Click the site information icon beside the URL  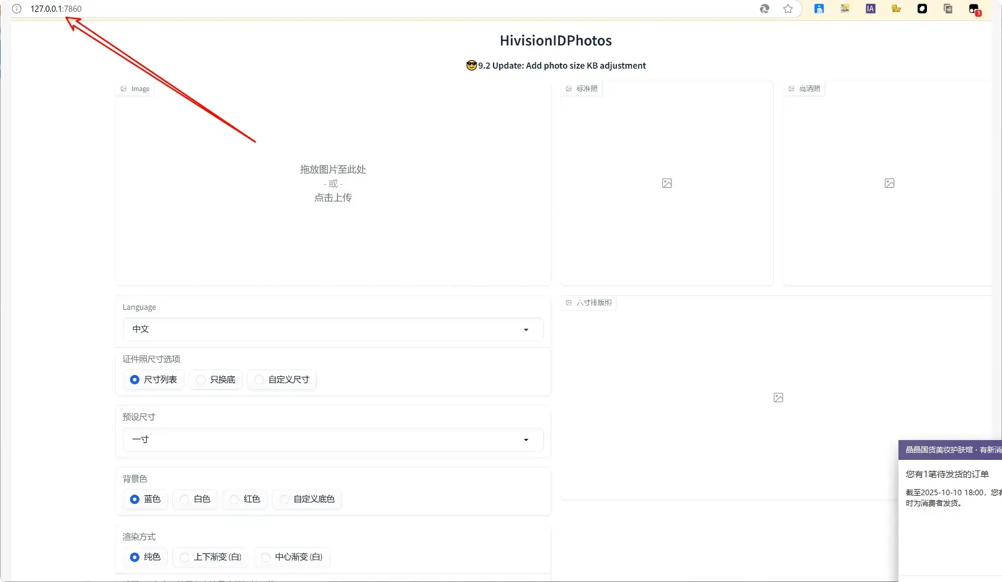(17, 9)
